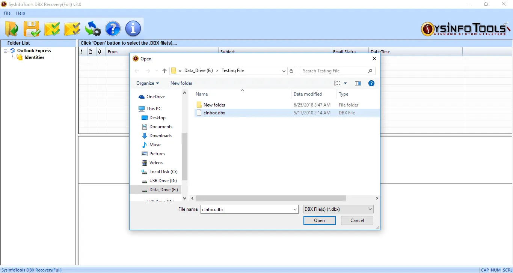Select the Testing File breadcrumb
The image size is (513, 273).
pyautogui.click(x=232, y=70)
